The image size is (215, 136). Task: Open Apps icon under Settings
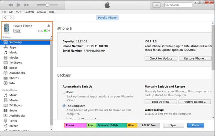point(5,47)
